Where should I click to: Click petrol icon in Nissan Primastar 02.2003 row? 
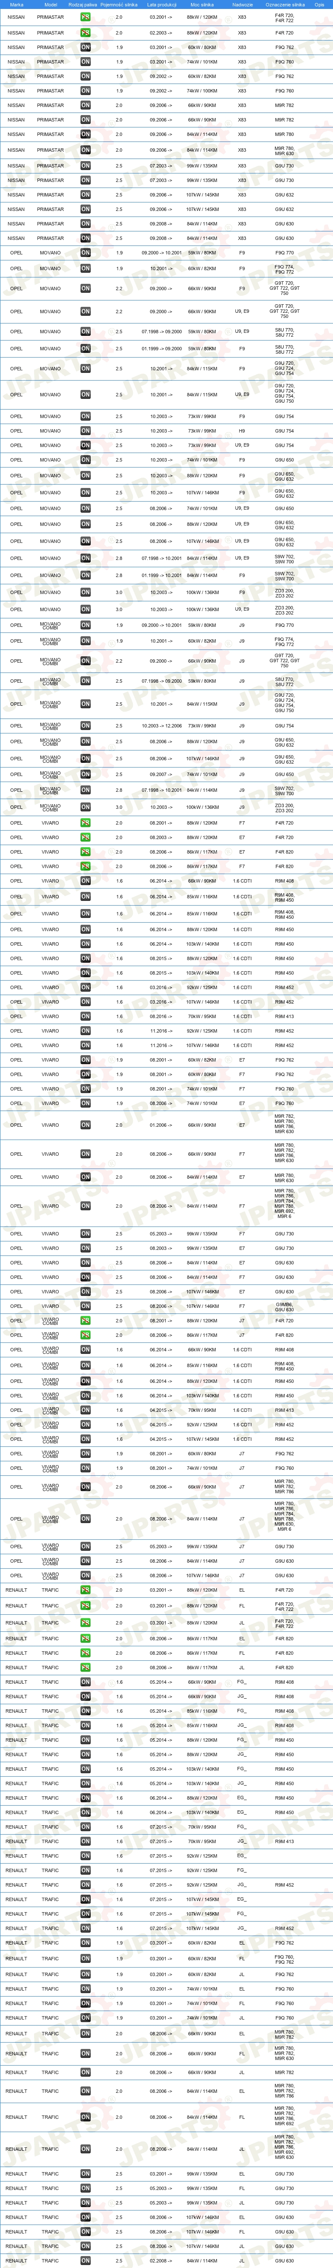point(85,32)
